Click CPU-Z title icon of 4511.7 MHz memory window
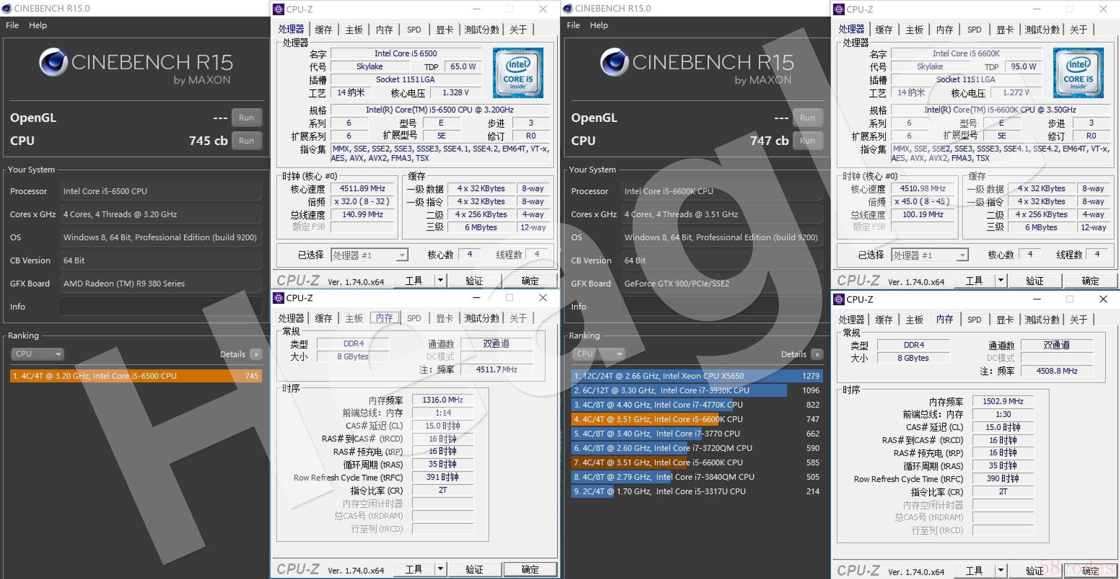This screenshot has width=1120, height=579. (x=279, y=298)
